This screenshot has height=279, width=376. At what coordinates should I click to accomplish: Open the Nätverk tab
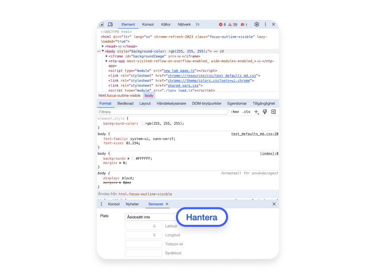pos(184,25)
